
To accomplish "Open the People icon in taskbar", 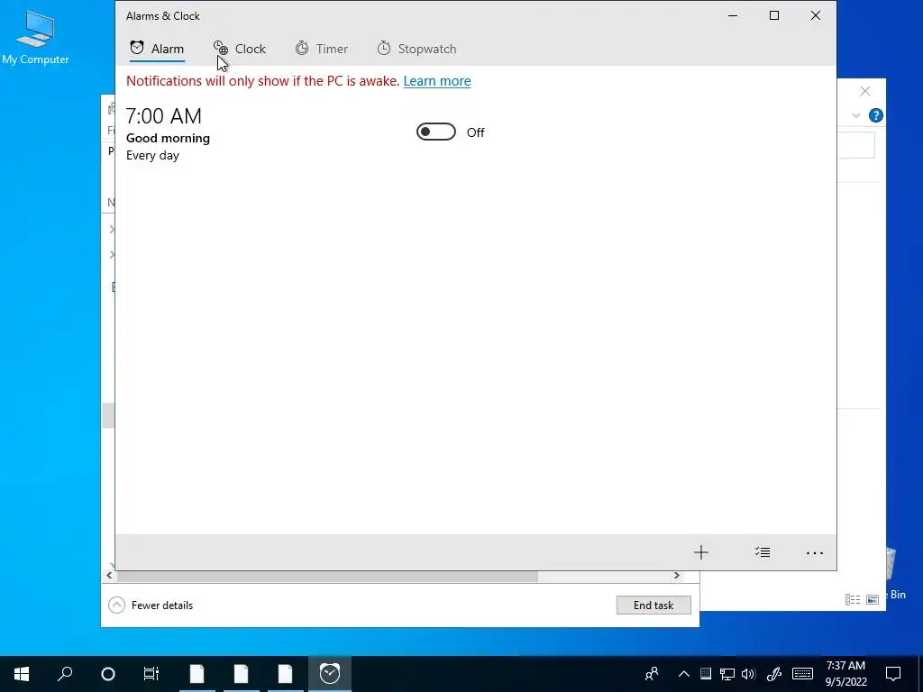I will (x=652, y=674).
